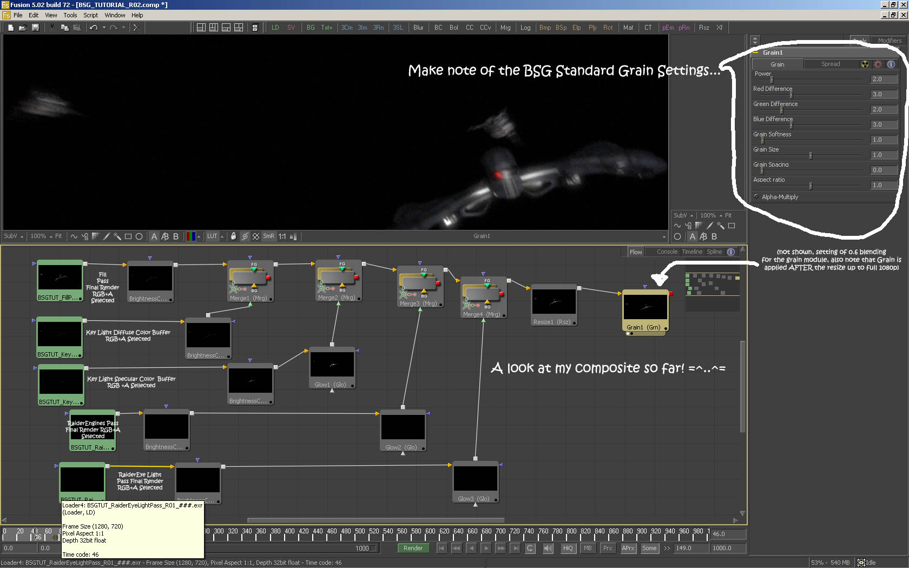Image resolution: width=909 pixels, height=568 pixels.
Task: Click the magic wand tool in the left viewer
Action: point(117,236)
